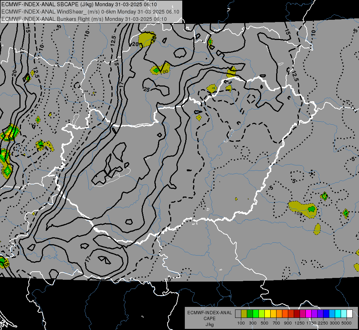The height and width of the screenshot is (330, 359).
Task: Select the purple 1750 J/kg legend swatch
Action: 314,313
